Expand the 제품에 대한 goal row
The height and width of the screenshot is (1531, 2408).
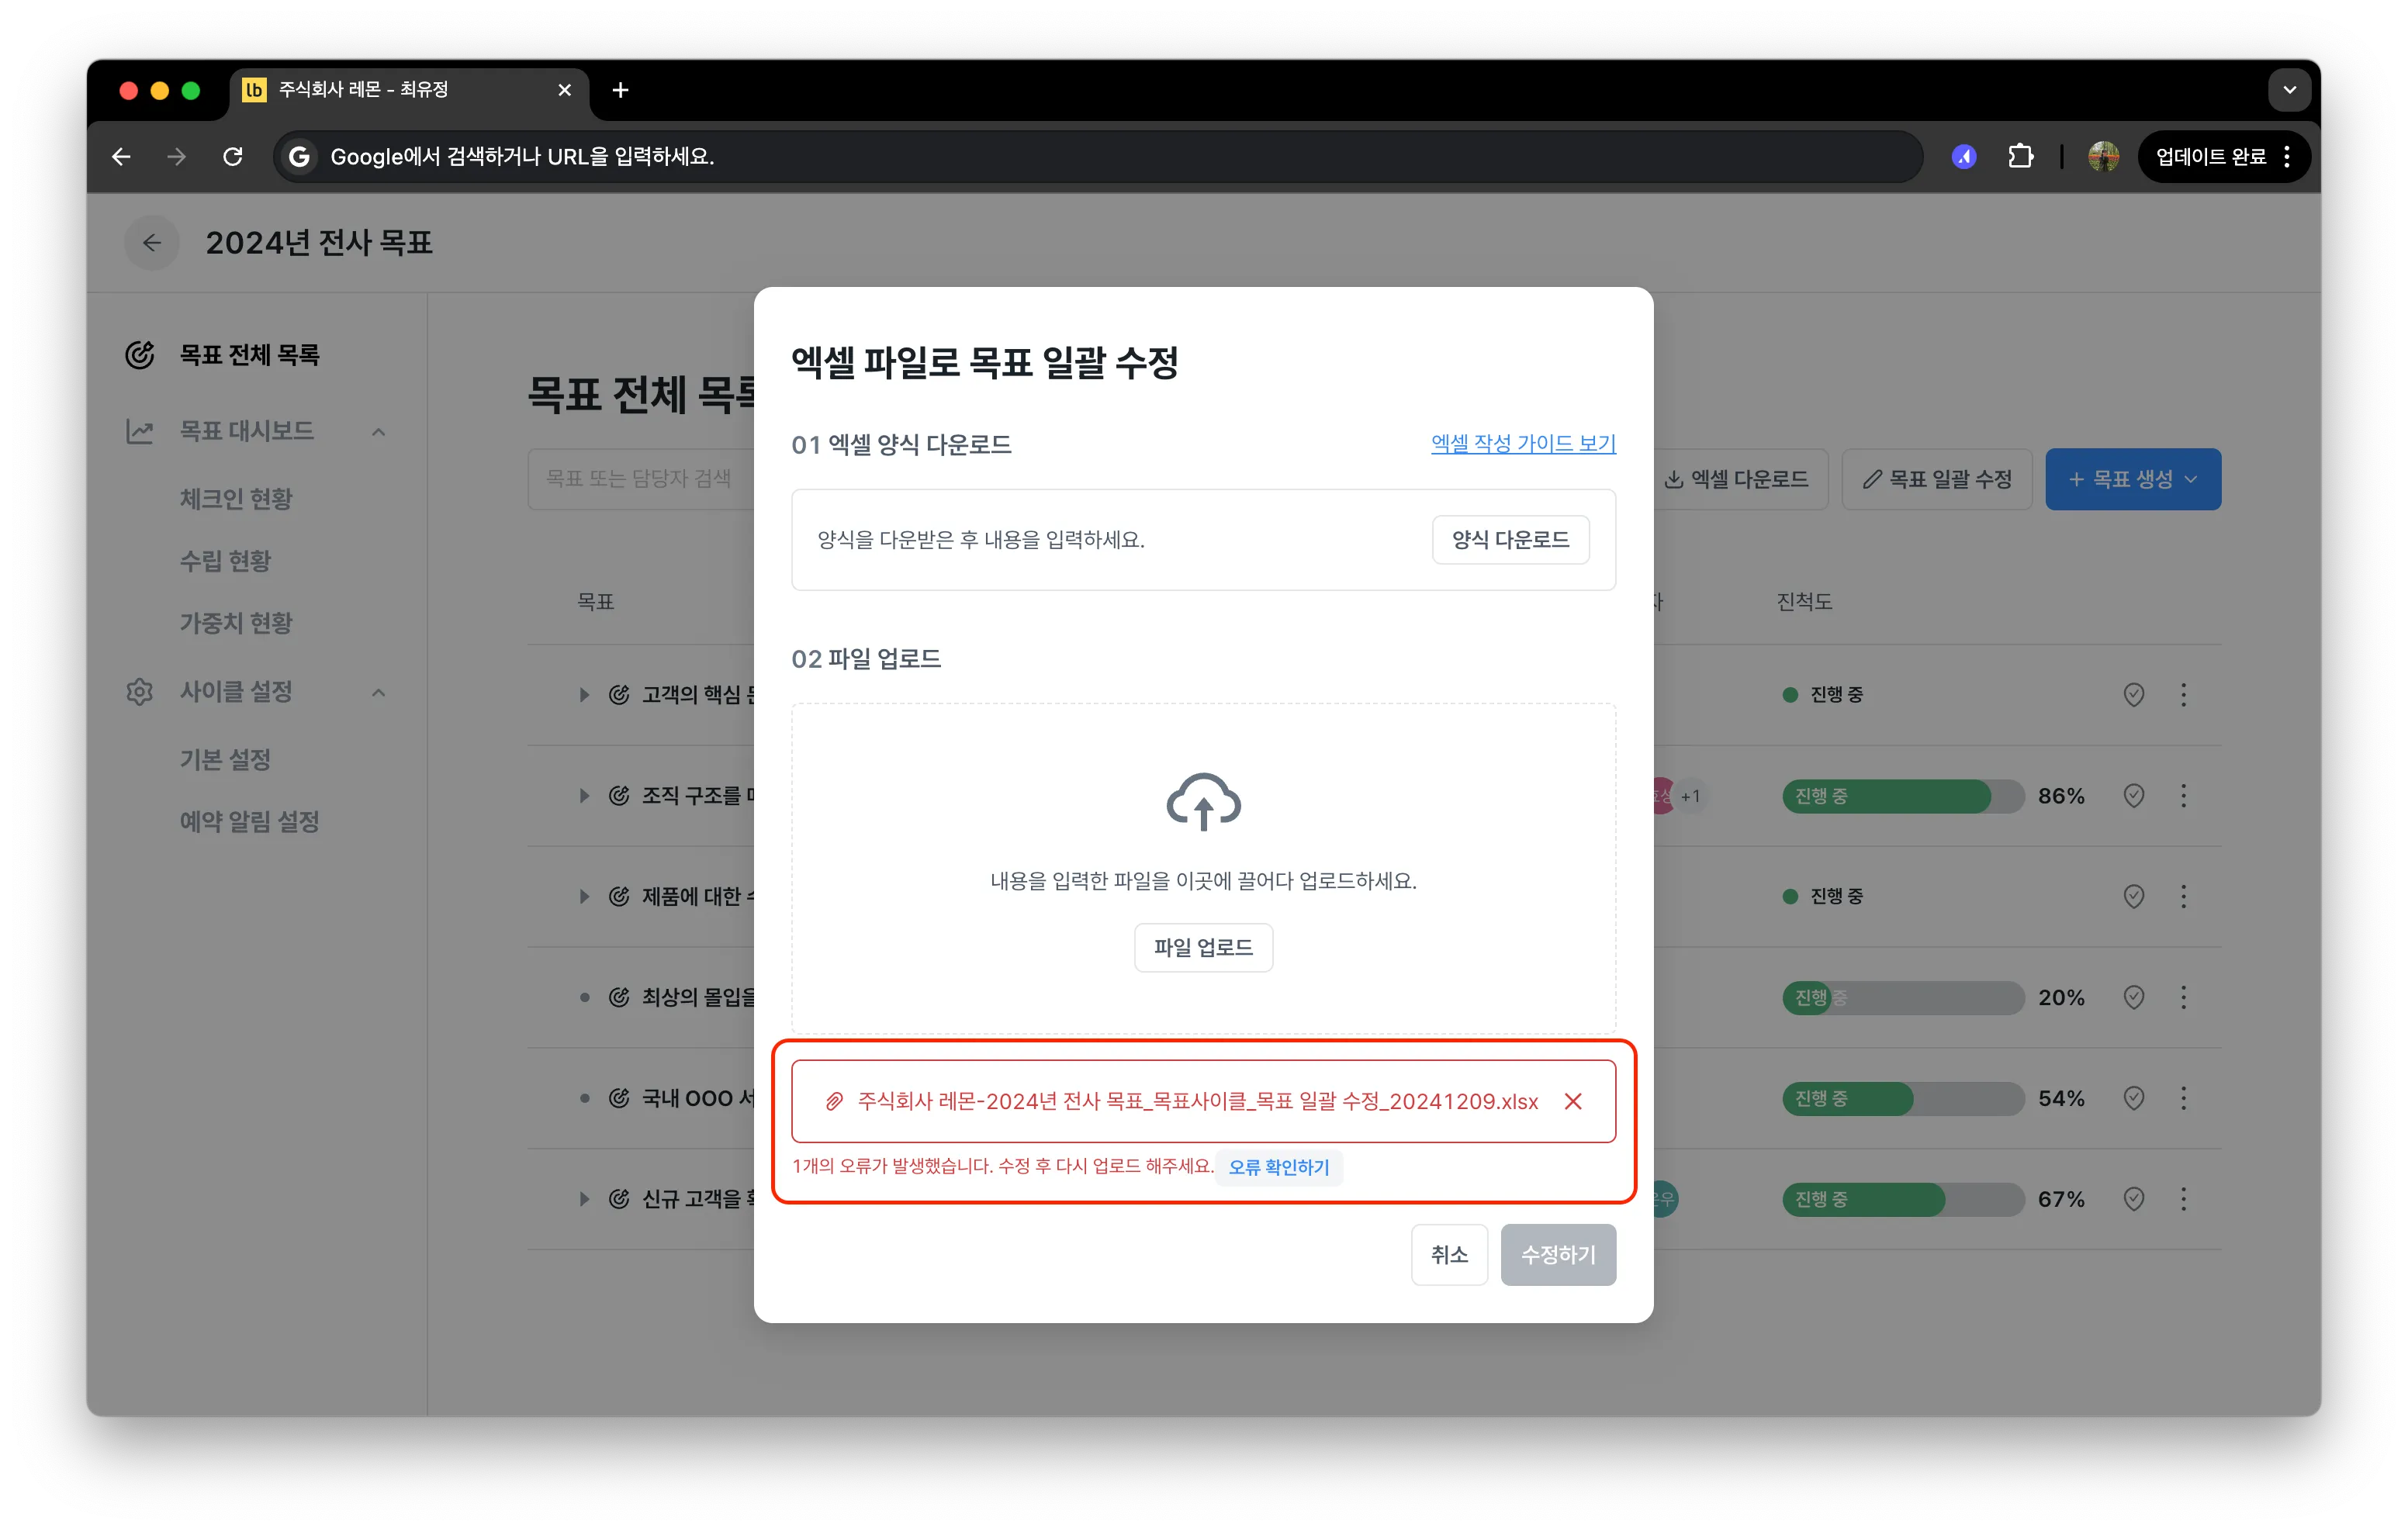tap(584, 896)
